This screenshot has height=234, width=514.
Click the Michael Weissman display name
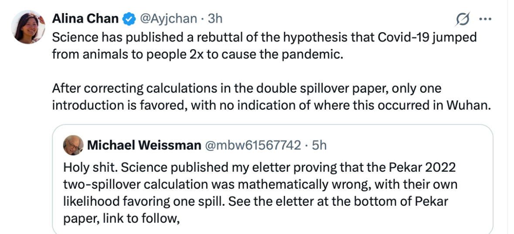(143, 145)
